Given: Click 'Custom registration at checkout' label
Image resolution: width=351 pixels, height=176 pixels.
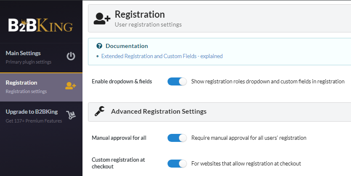Looking at the screenshot, I should click(x=118, y=163).
